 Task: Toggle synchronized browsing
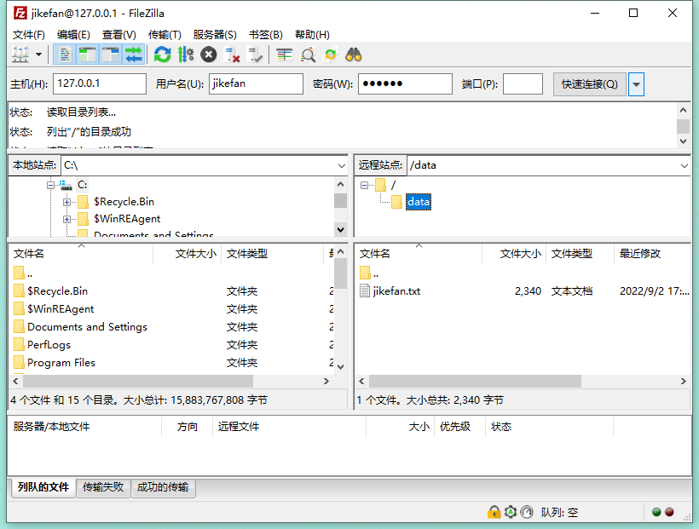(331, 55)
